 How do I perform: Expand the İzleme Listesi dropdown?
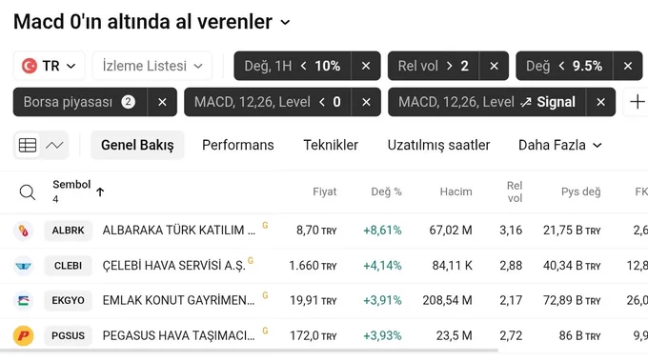[152, 66]
